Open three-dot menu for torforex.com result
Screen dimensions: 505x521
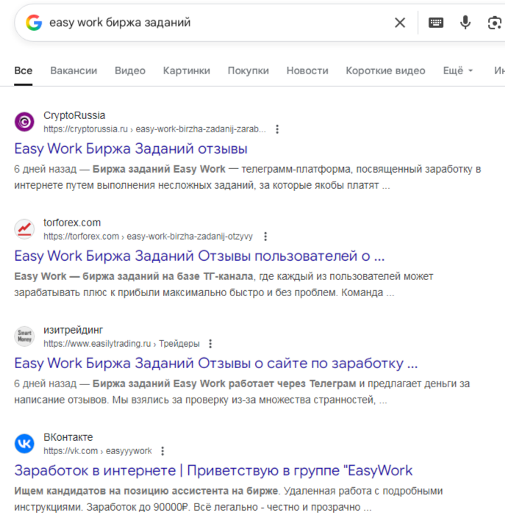265,237
